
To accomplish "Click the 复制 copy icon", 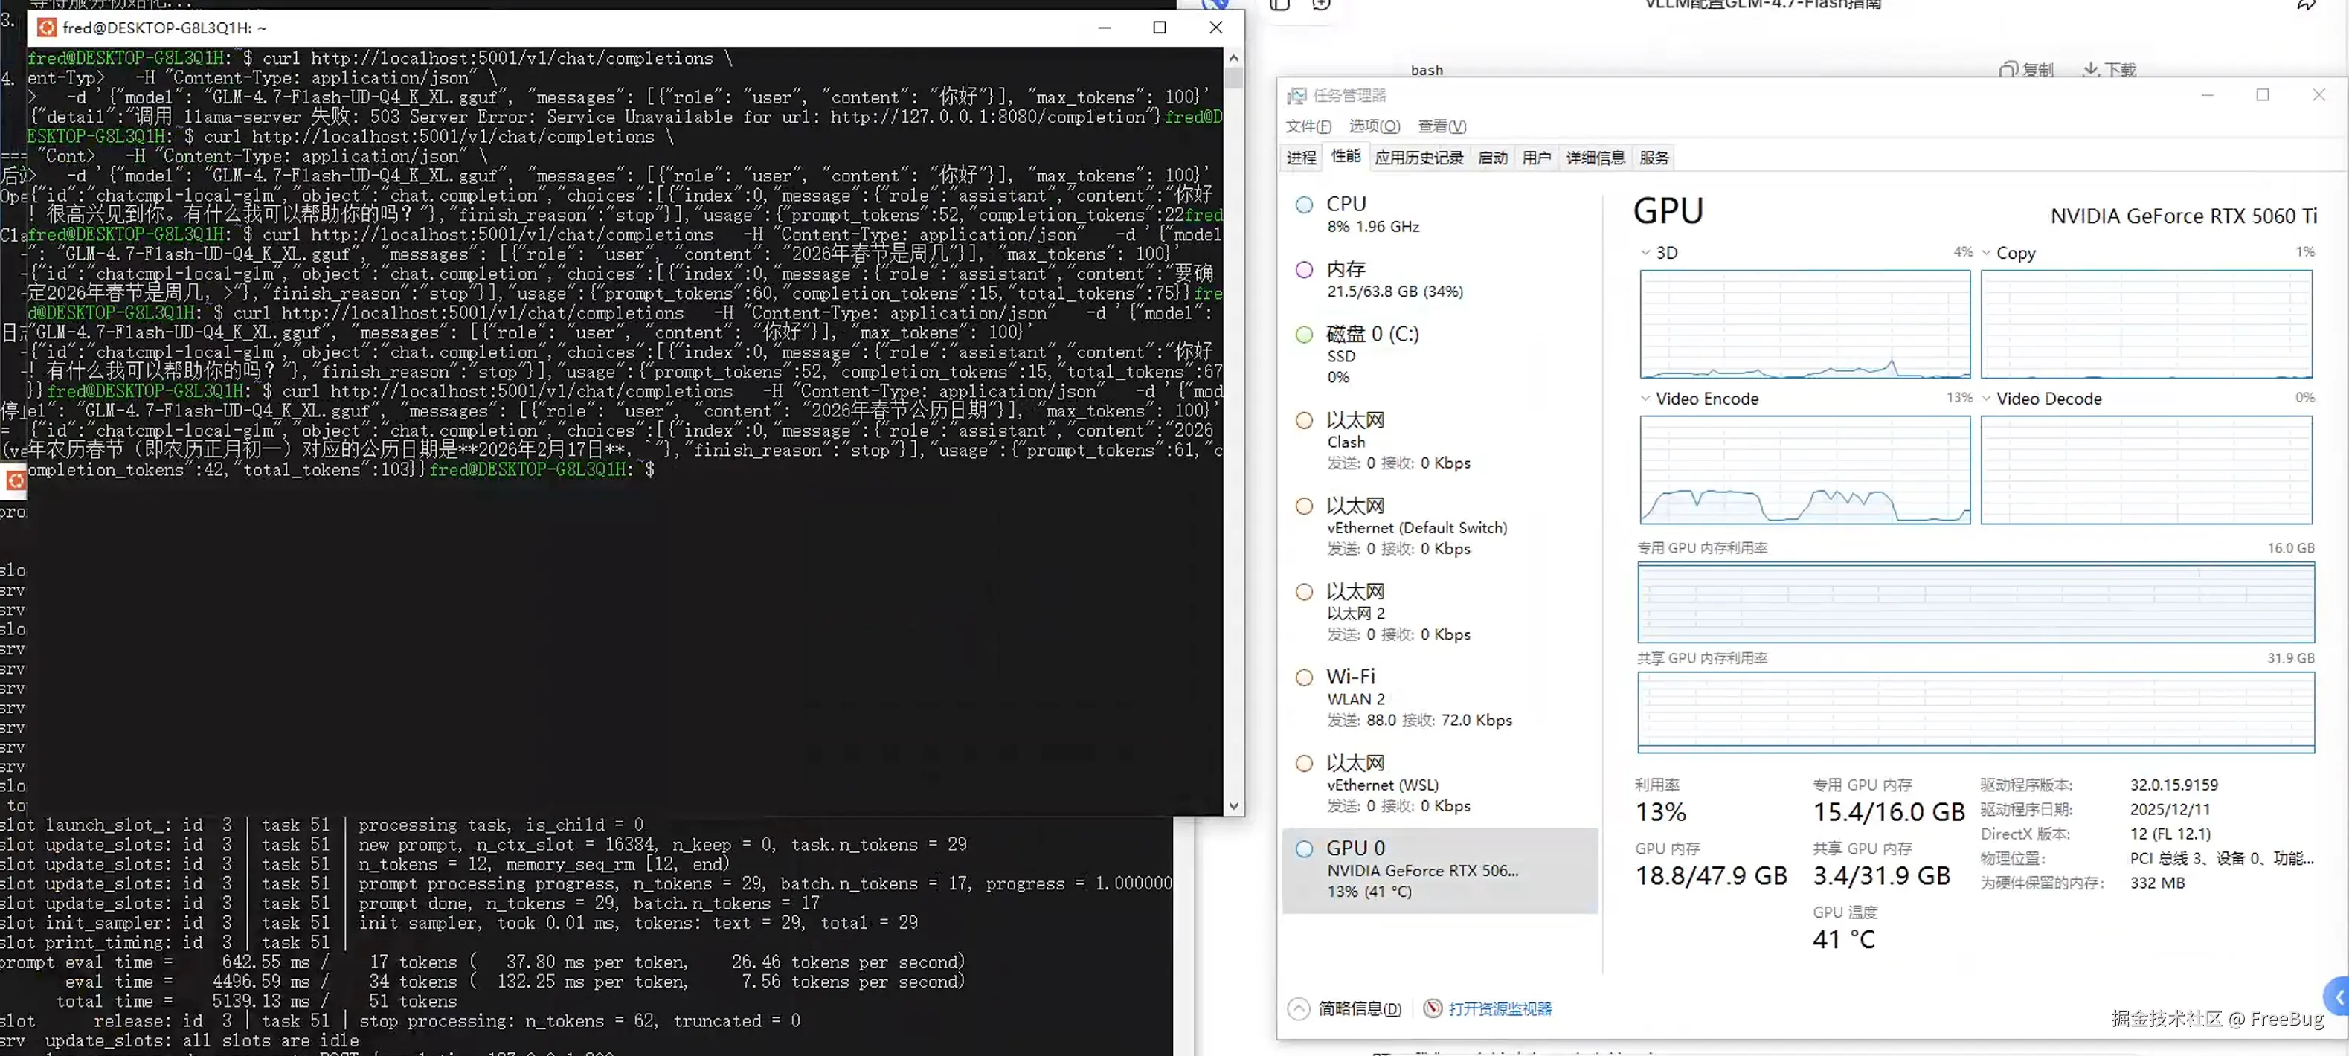I will click(2009, 68).
